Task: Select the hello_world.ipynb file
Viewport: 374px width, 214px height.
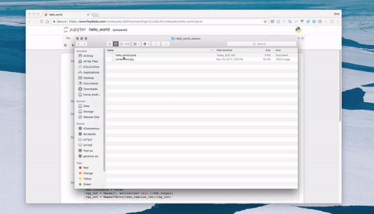Action: pos(126,55)
